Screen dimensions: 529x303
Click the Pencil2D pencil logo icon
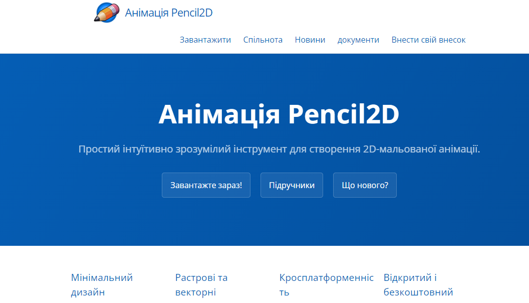pyautogui.click(x=107, y=13)
